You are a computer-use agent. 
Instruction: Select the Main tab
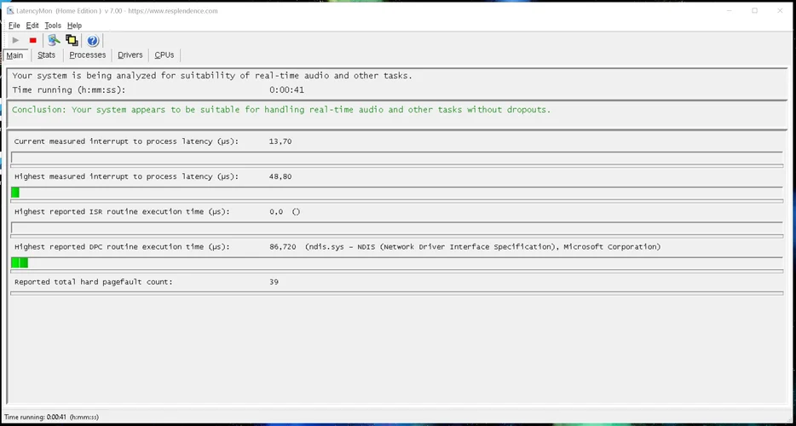pyautogui.click(x=14, y=55)
